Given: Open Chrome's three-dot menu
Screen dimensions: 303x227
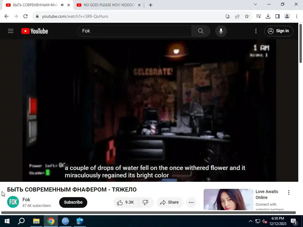Looking at the screenshot, I should [x=296, y=17].
